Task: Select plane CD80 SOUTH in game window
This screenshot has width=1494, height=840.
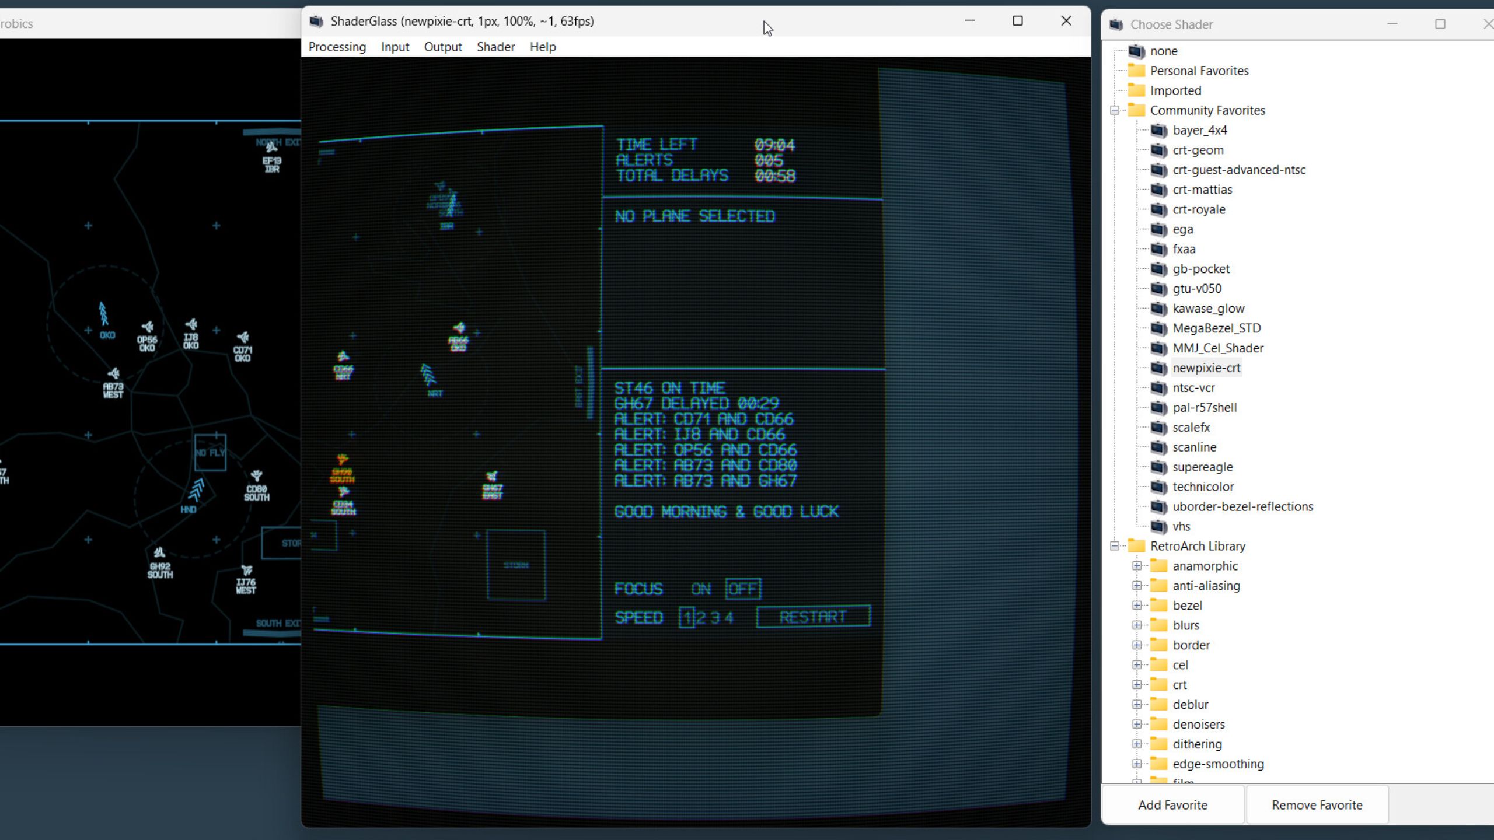Action: pos(257,485)
